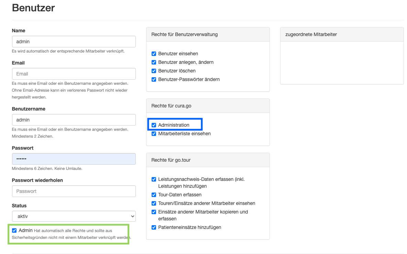Disable Benutzer-Passwörter ändern right
Image resolution: width=407 pixels, height=254 pixels.
pos(154,79)
